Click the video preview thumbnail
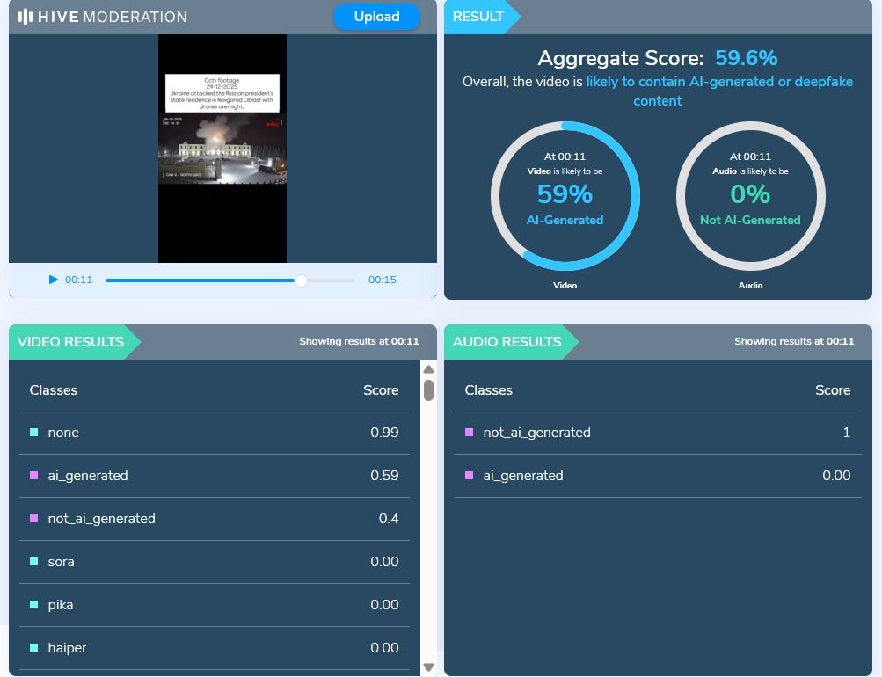882x677 pixels. pyautogui.click(x=222, y=148)
